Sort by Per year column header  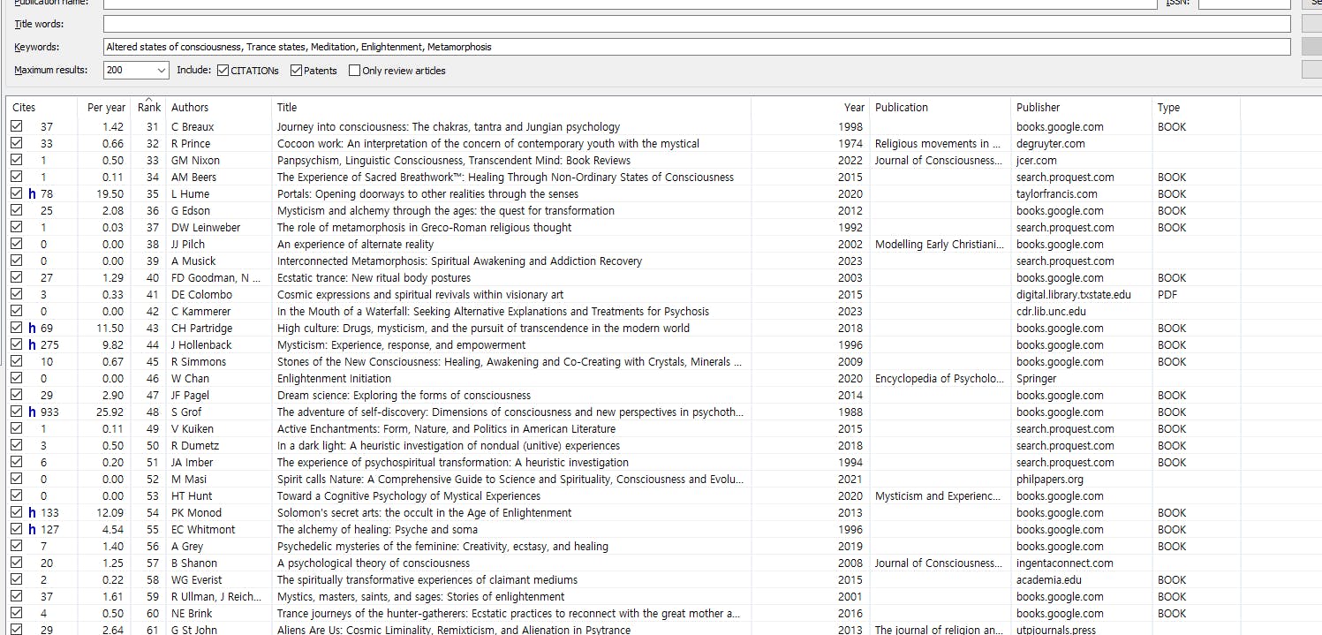[106, 108]
